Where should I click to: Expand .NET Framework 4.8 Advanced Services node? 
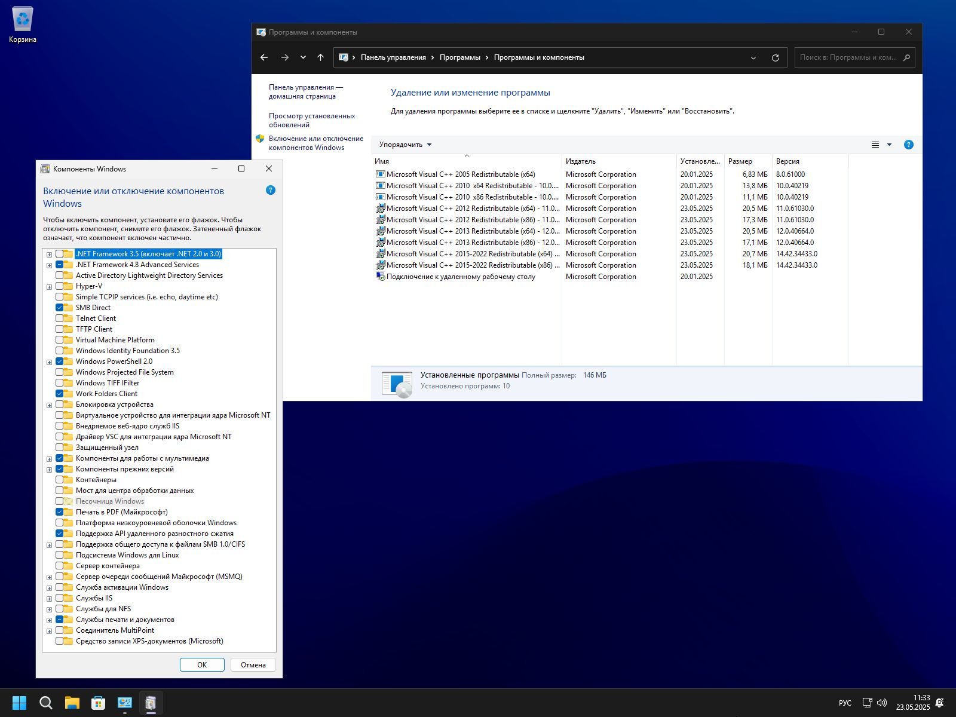pyautogui.click(x=49, y=265)
